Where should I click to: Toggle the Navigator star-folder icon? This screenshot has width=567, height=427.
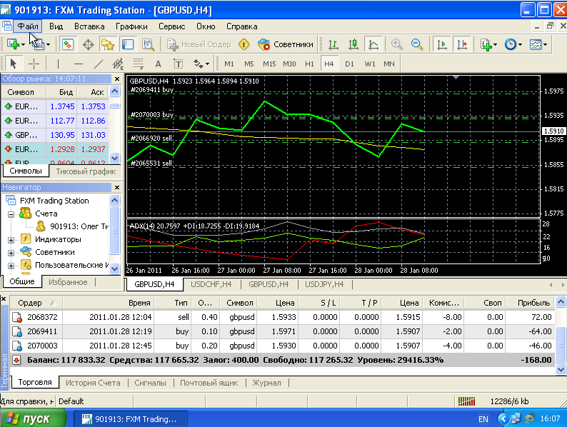click(108, 44)
